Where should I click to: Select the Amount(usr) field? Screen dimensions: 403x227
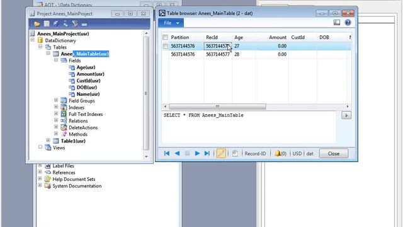90,74
